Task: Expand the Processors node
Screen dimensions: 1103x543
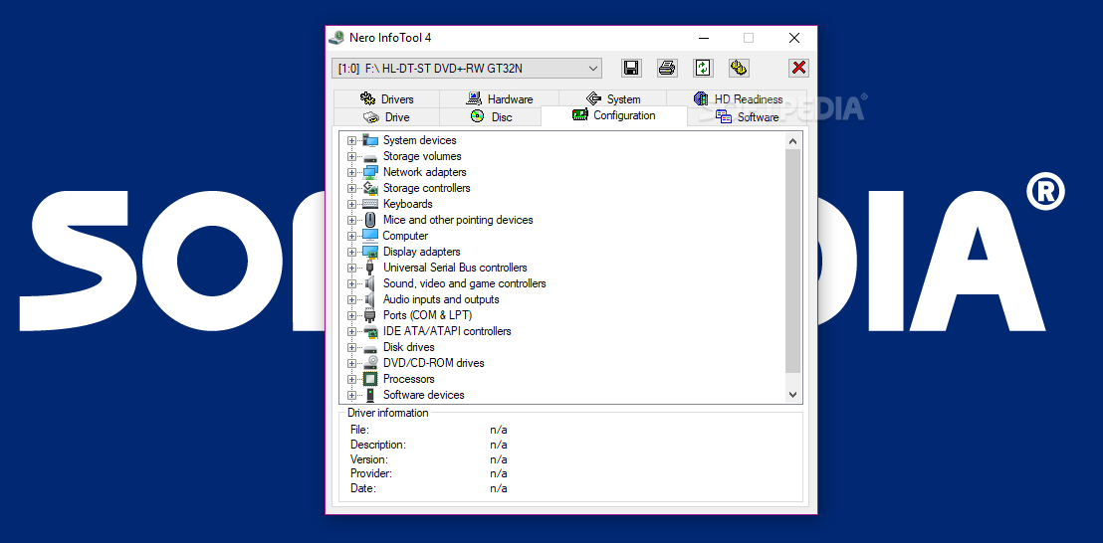Action: pos(351,379)
